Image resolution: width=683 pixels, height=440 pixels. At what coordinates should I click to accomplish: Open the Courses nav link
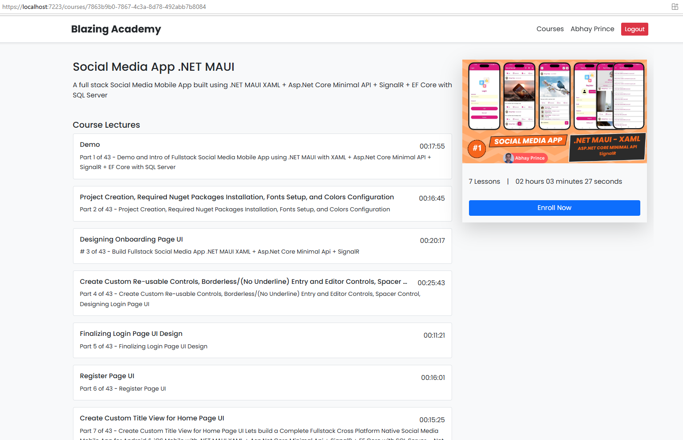click(550, 29)
